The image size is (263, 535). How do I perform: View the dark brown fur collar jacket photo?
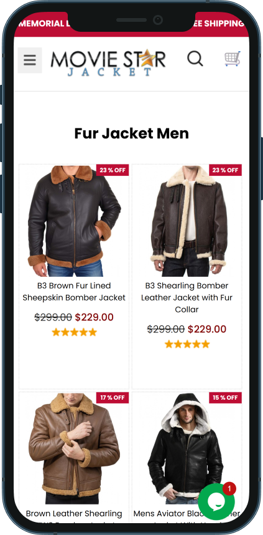(74, 221)
